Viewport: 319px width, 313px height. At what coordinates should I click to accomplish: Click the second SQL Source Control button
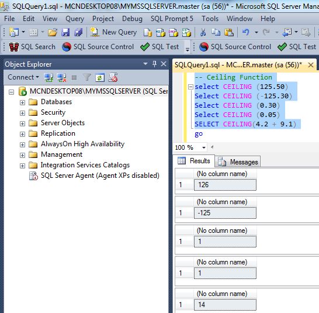tap(235, 47)
